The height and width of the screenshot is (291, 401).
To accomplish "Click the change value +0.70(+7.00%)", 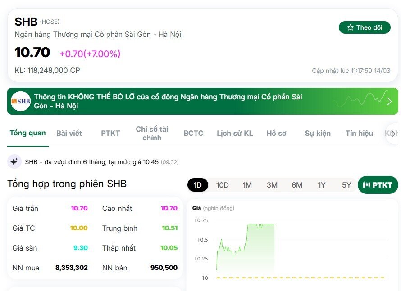I will click(x=90, y=54).
